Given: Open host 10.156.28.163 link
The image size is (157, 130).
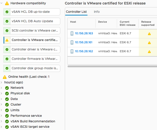Looking at the screenshot, I should click(x=84, y=33).
